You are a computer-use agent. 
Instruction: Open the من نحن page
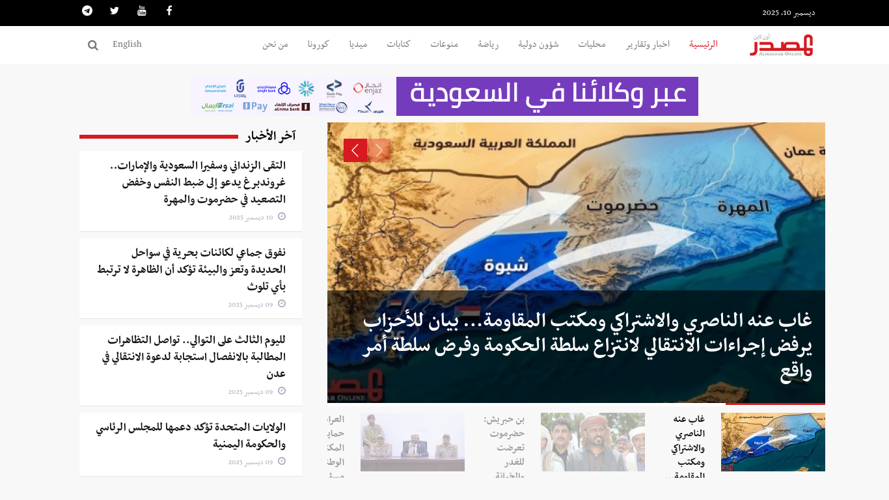pos(277,44)
